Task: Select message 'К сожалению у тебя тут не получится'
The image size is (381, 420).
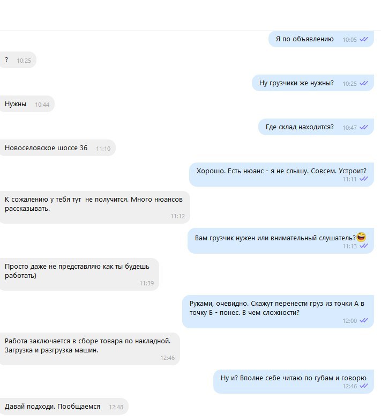Action: (94, 207)
